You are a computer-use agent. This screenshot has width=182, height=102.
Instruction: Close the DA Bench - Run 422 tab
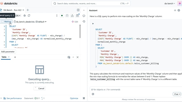pyautogui.click(x=23, y=10)
